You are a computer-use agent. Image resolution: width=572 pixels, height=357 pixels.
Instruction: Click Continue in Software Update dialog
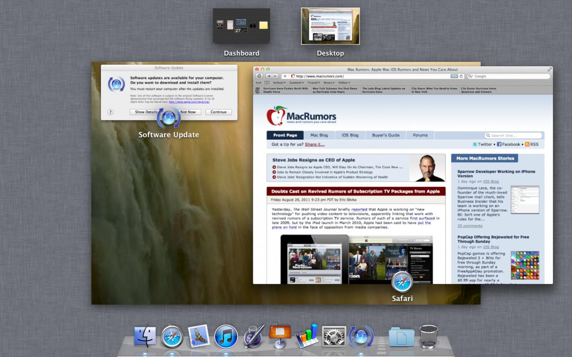pos(219,112)
